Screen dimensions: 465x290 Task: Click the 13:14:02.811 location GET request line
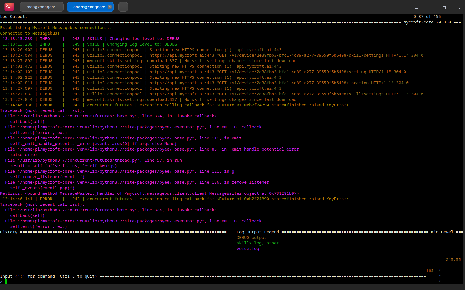(x=206, y=83)
